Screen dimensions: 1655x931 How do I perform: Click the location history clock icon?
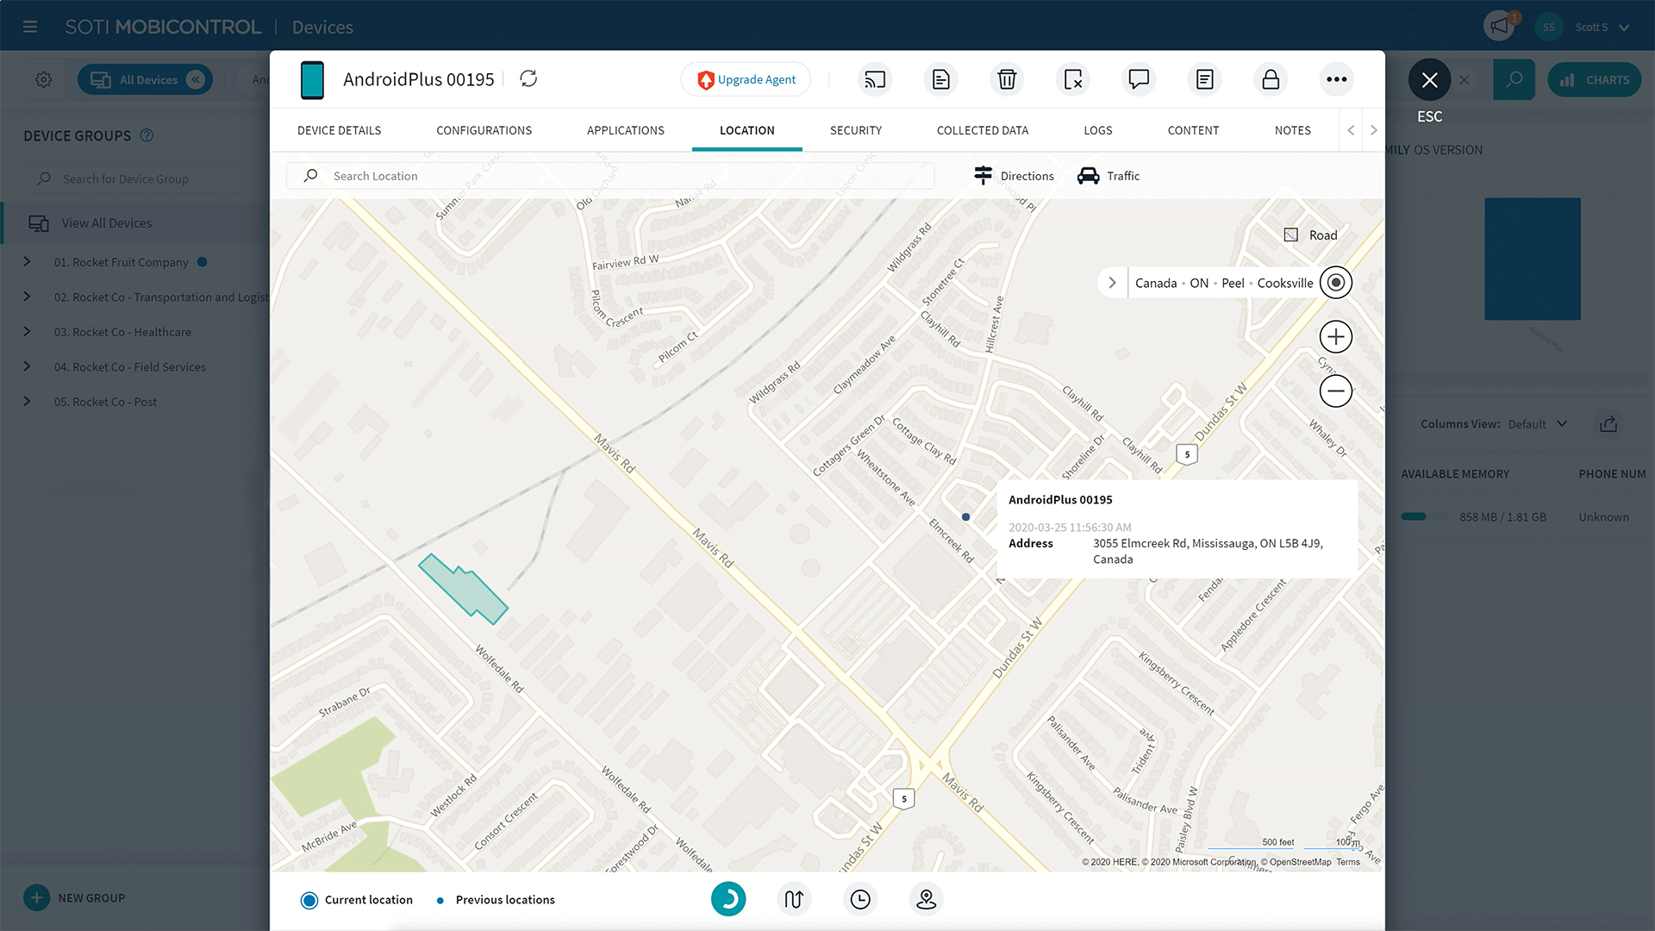(860, 900)
